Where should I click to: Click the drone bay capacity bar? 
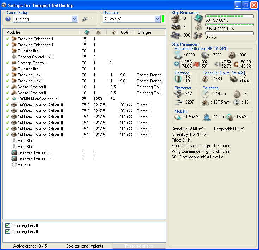[229, 33]
